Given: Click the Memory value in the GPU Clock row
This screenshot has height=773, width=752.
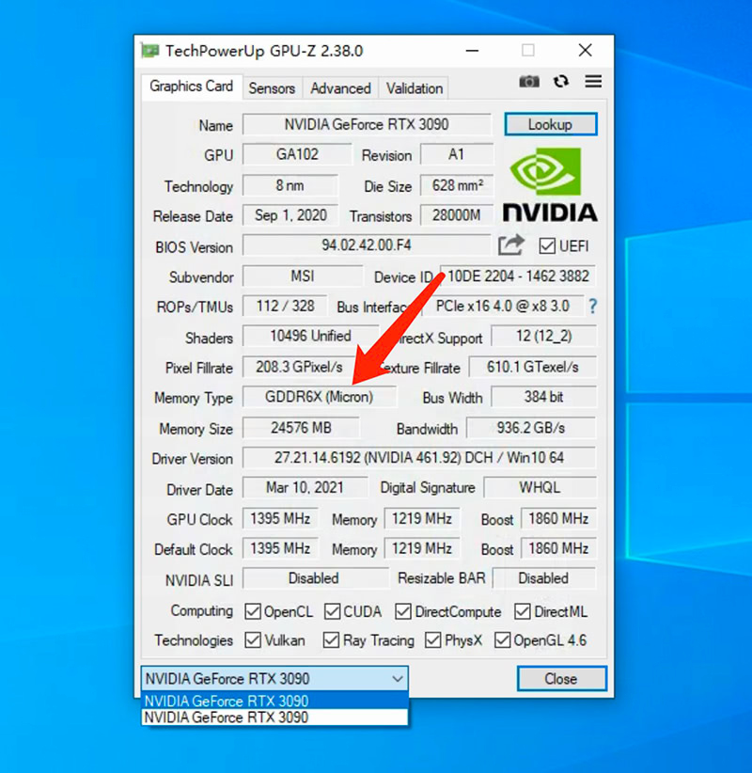Looking at the screenshot, I should click(422, 519).
